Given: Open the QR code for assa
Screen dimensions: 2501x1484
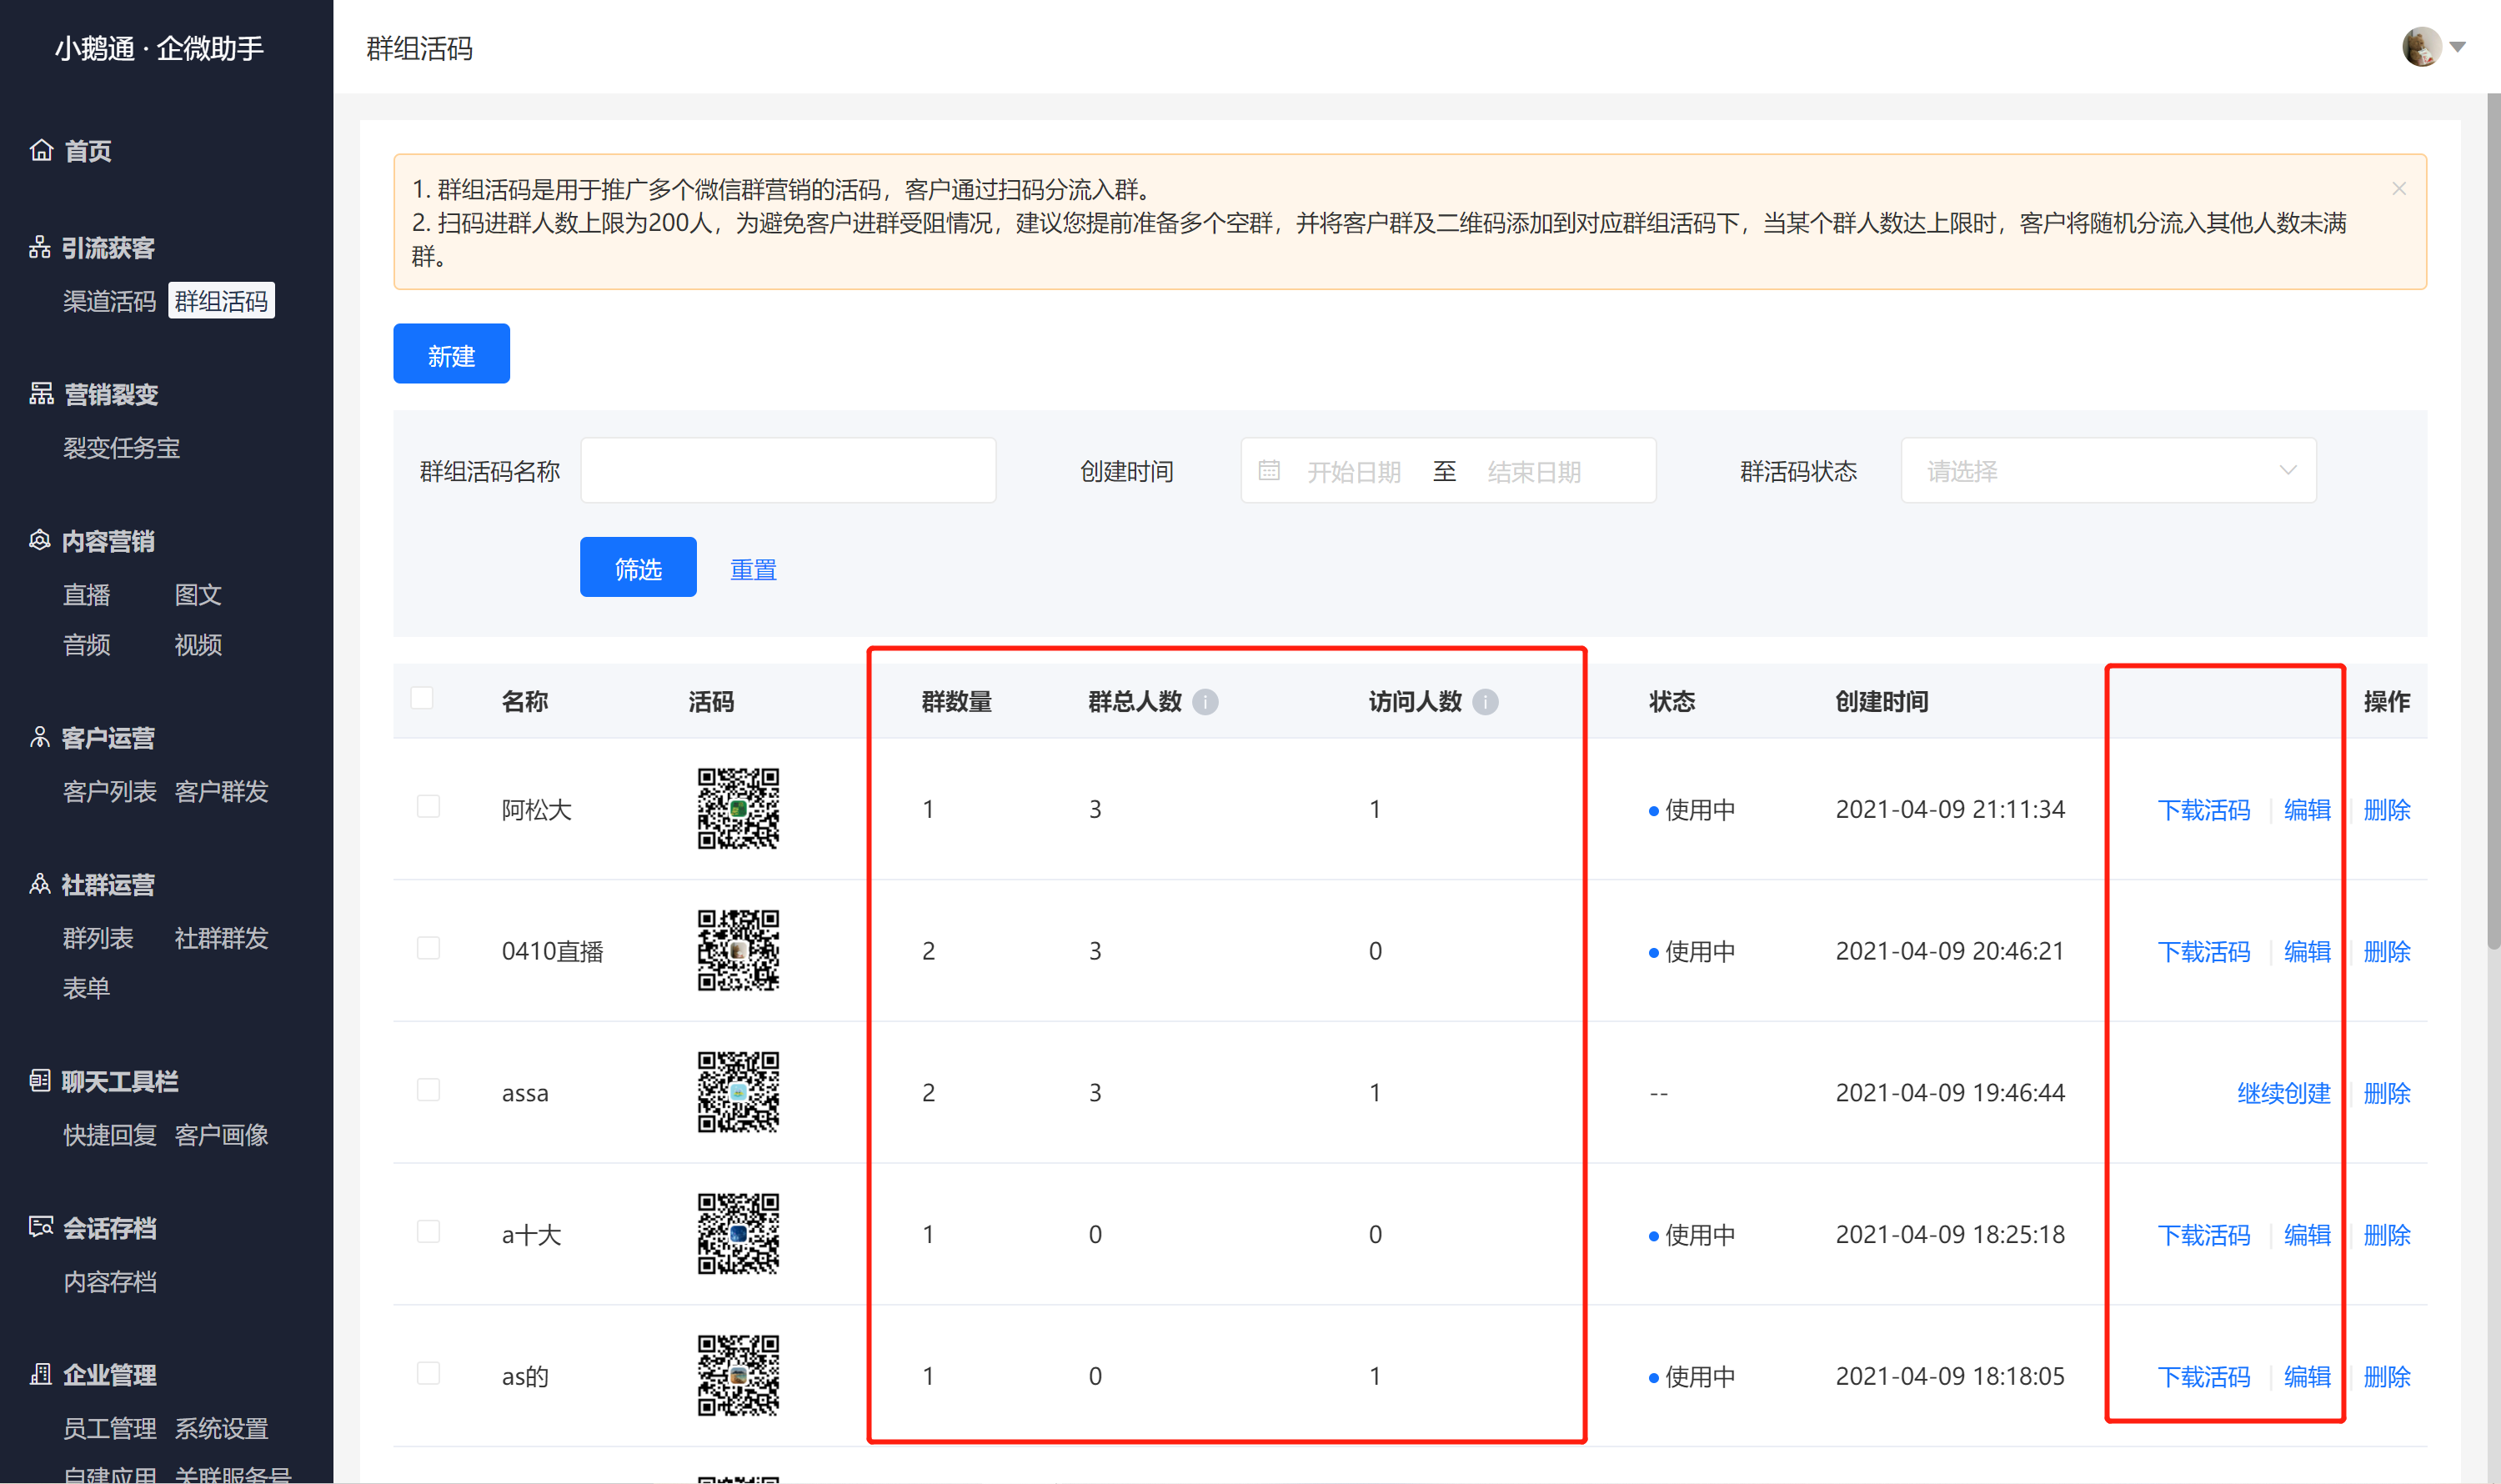Looking at the screenshot, I should coord(738,1092).
